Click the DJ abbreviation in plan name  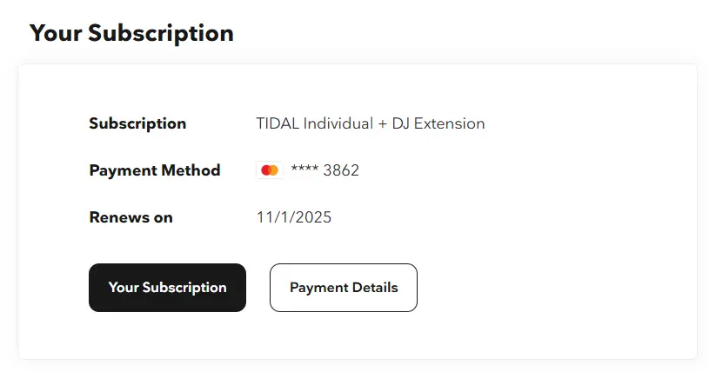(x=401, y=123)
